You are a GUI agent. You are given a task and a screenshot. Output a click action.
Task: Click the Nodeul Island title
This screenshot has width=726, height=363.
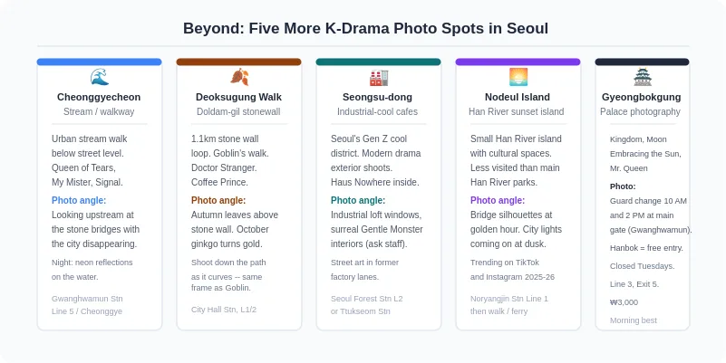pyautogui.click(x=518, y=97)
